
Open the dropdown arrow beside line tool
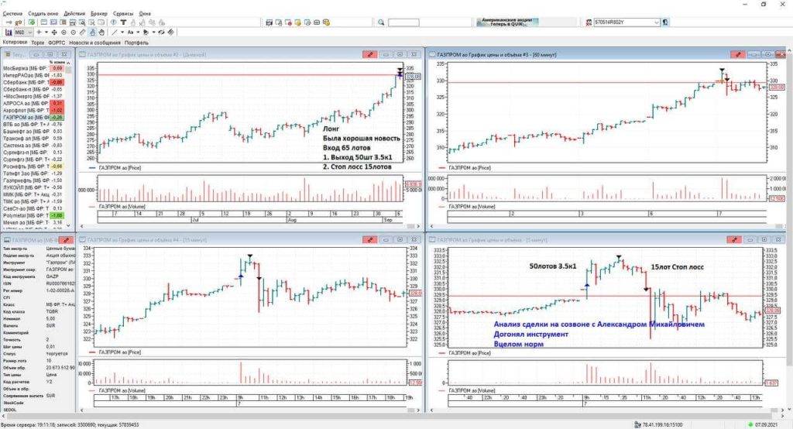[x=122, y=33]
